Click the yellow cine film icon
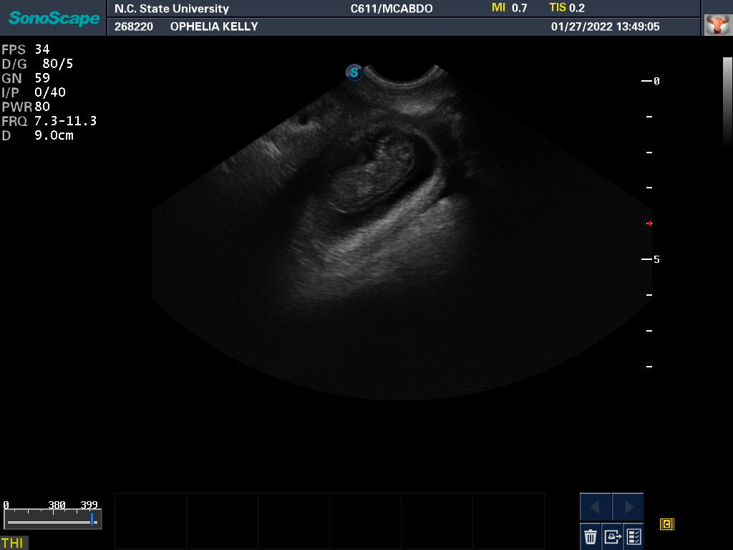 (x=667, y=524)
